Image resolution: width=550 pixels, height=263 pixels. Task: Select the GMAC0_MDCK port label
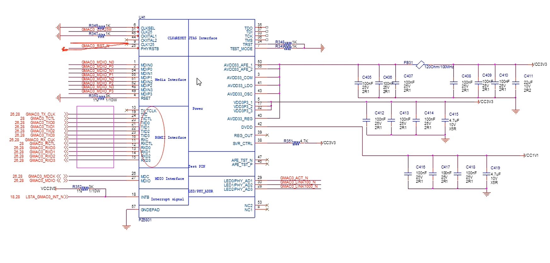(x=42, y=176)
